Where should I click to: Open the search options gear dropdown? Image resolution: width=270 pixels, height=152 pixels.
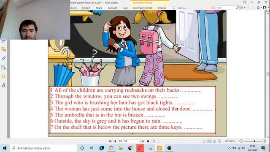[243, 8]
